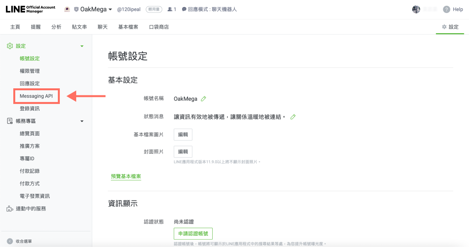Open Messaging API in the sidebar
The width and height of the screenshot is (469, 247).
tap(36, 96)
